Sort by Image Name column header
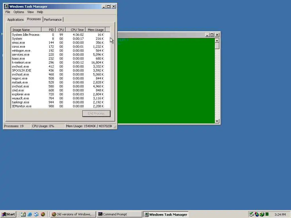This screenshot has width=291, height=218. [x=26, y=30]
